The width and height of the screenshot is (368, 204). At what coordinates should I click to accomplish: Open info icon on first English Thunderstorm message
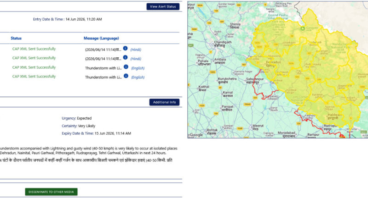tap(126, 66)
